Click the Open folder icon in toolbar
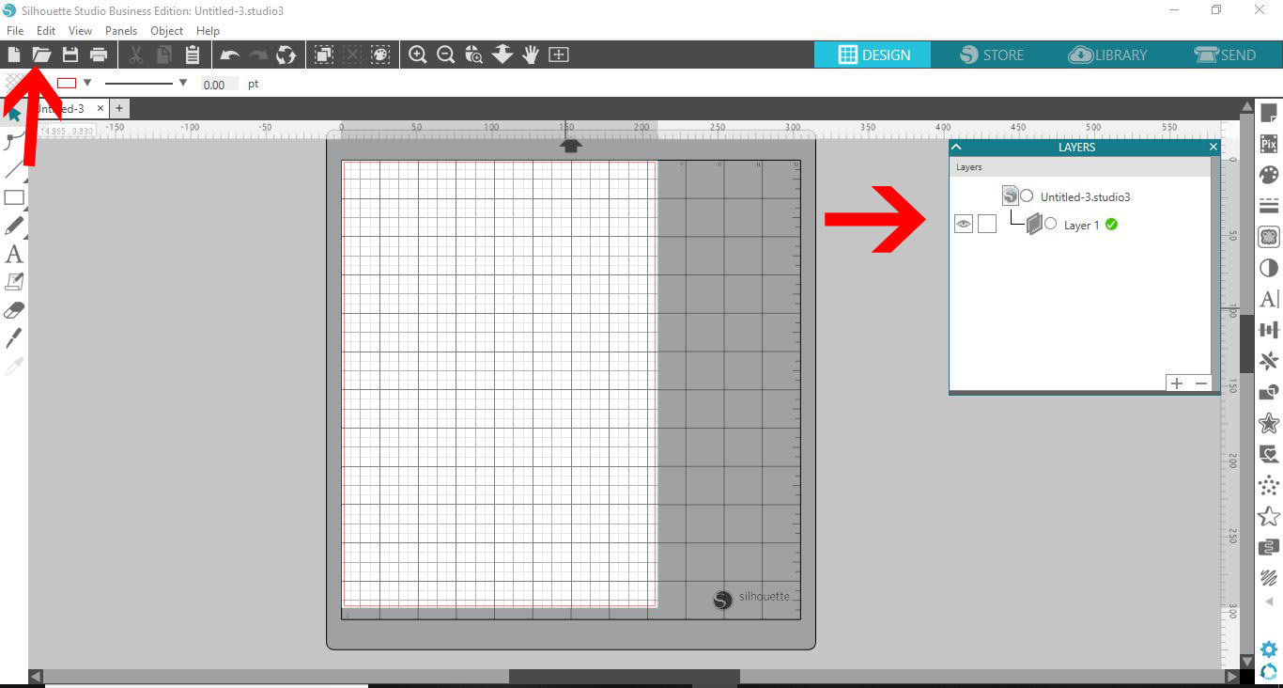 [x=42, y=55]
